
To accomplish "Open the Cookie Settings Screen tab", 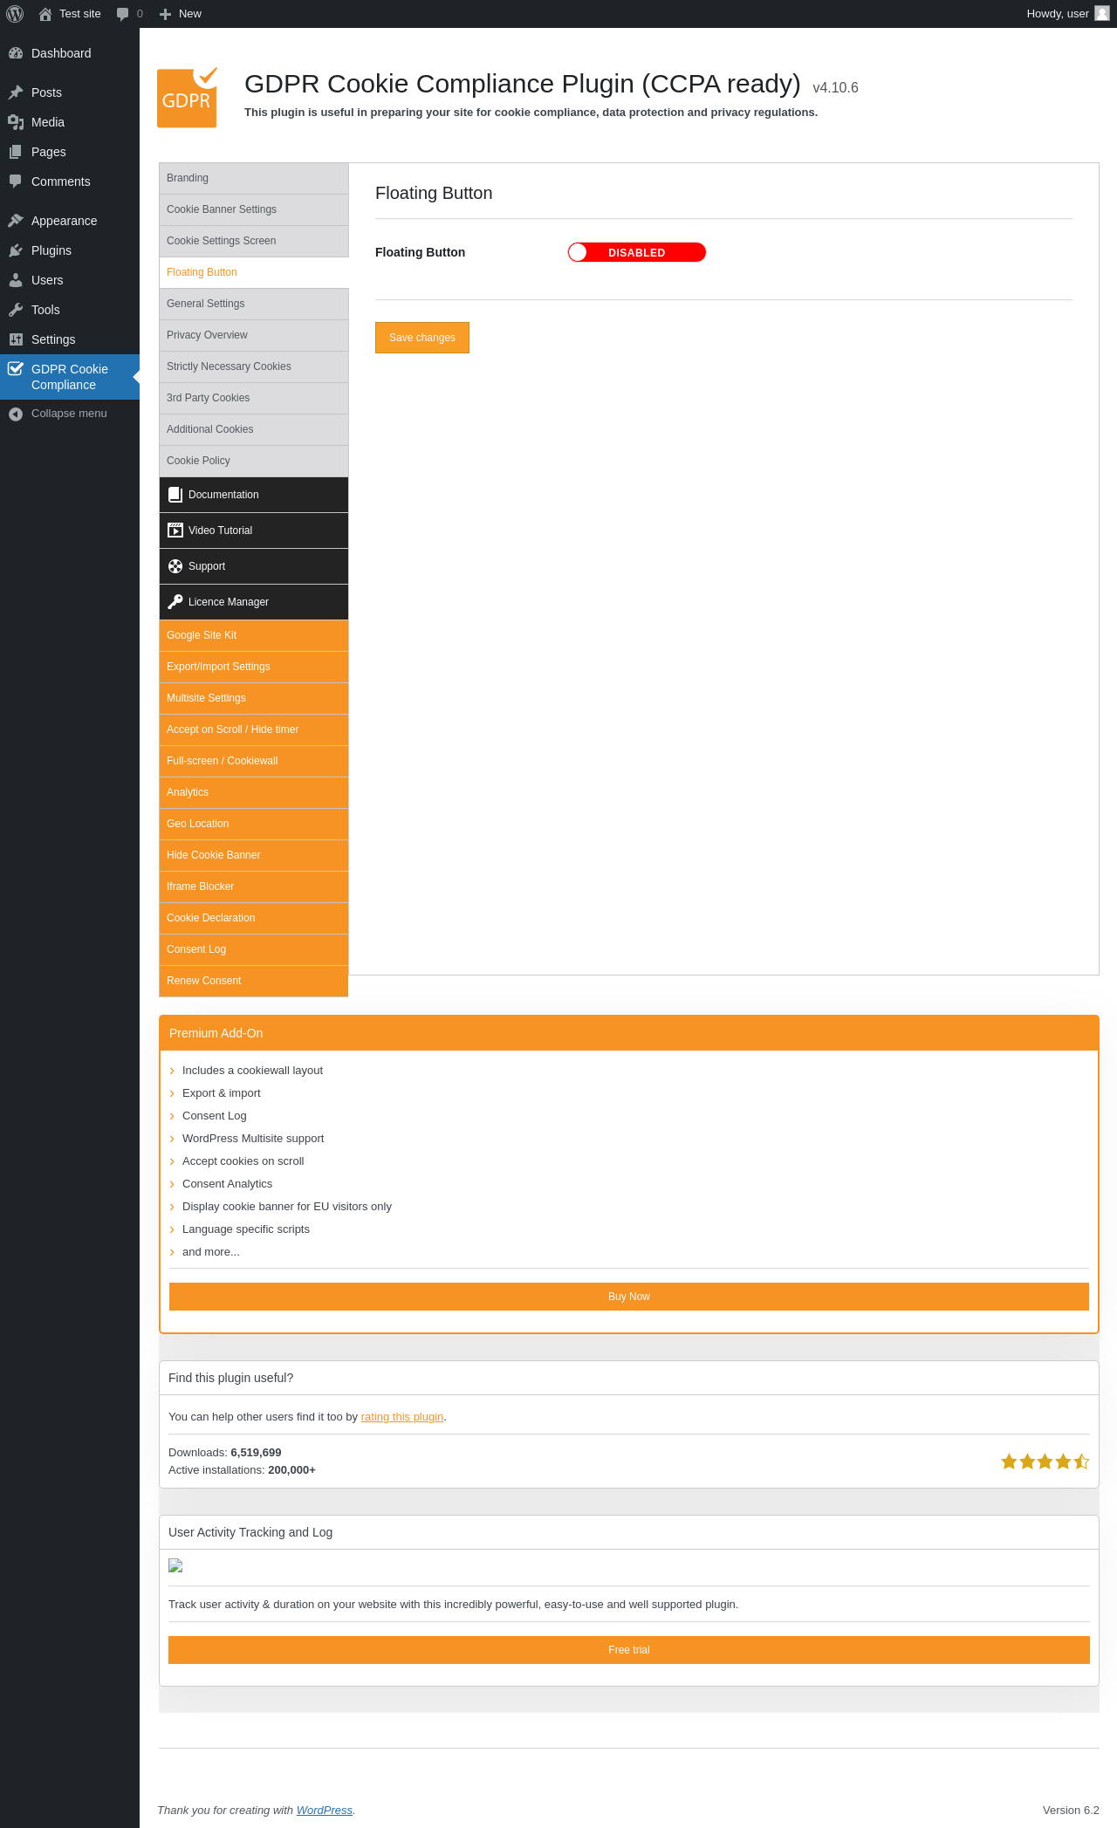I will 254,241.
